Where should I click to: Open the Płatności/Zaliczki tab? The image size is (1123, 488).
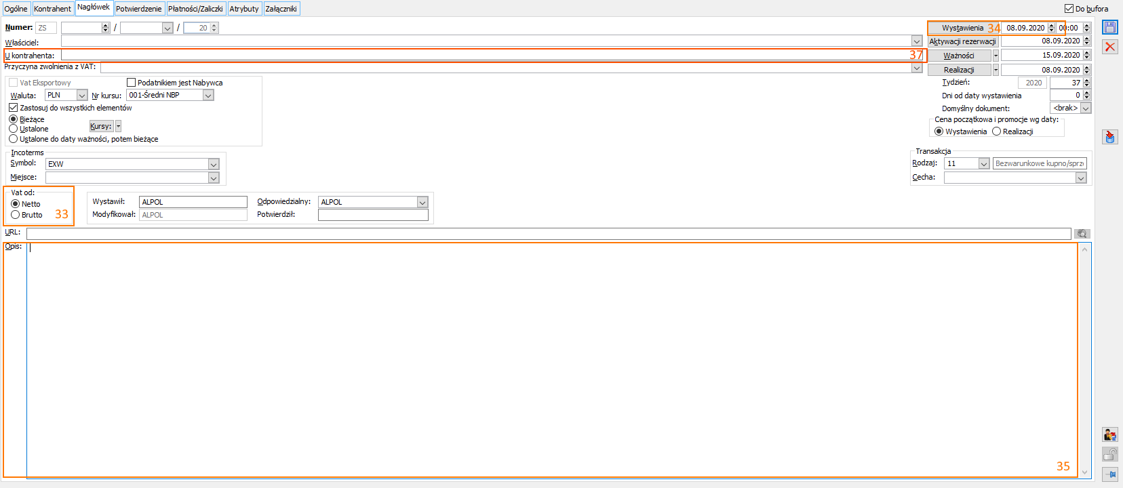tap(195, 9)
